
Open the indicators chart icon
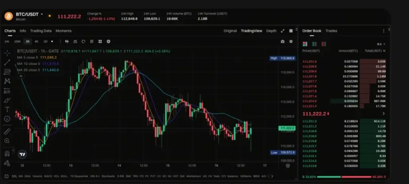click(x=75, y=42)
